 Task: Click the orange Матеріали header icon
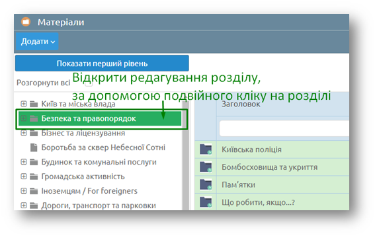(26, 22)
